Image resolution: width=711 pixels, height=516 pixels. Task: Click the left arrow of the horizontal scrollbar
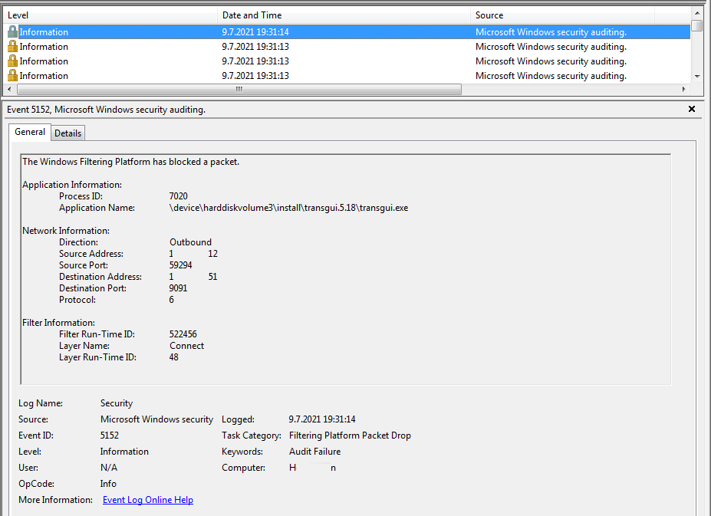(8, 89)
